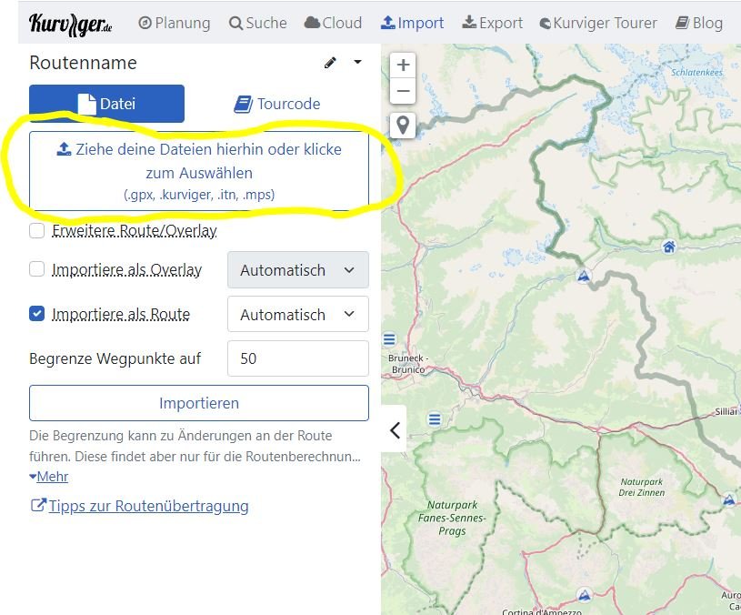
Task: Zoom out on the map
Action: pyautogui.click(x=403, y=92)
